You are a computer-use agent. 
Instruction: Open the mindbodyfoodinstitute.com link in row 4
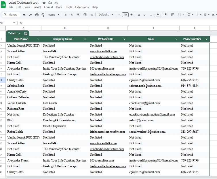pyautogui.click(x=107, y=57)
